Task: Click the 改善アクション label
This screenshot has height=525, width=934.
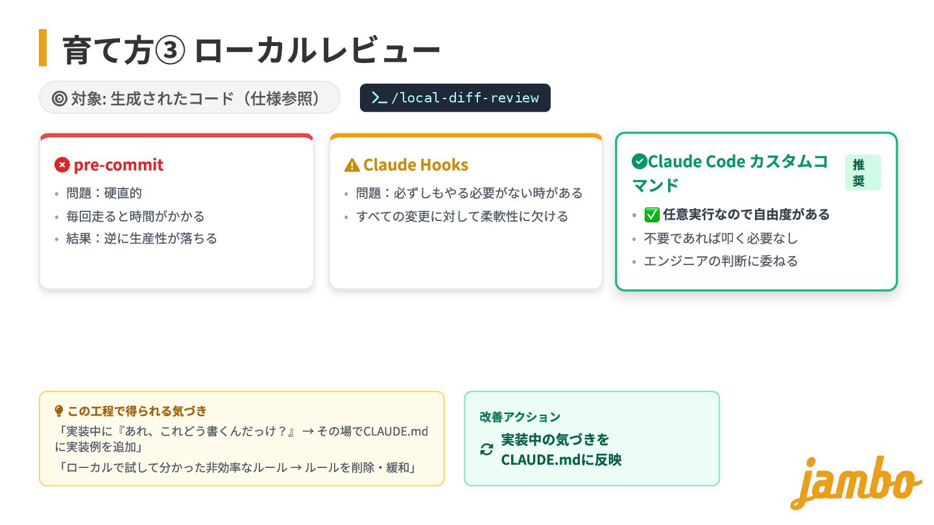Action: coord(520,417)
